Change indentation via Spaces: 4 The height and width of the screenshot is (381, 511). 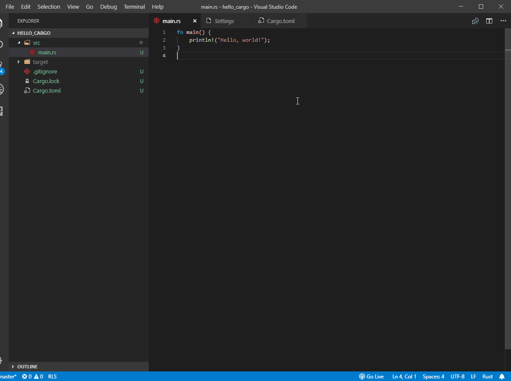(x=434, y=377)
